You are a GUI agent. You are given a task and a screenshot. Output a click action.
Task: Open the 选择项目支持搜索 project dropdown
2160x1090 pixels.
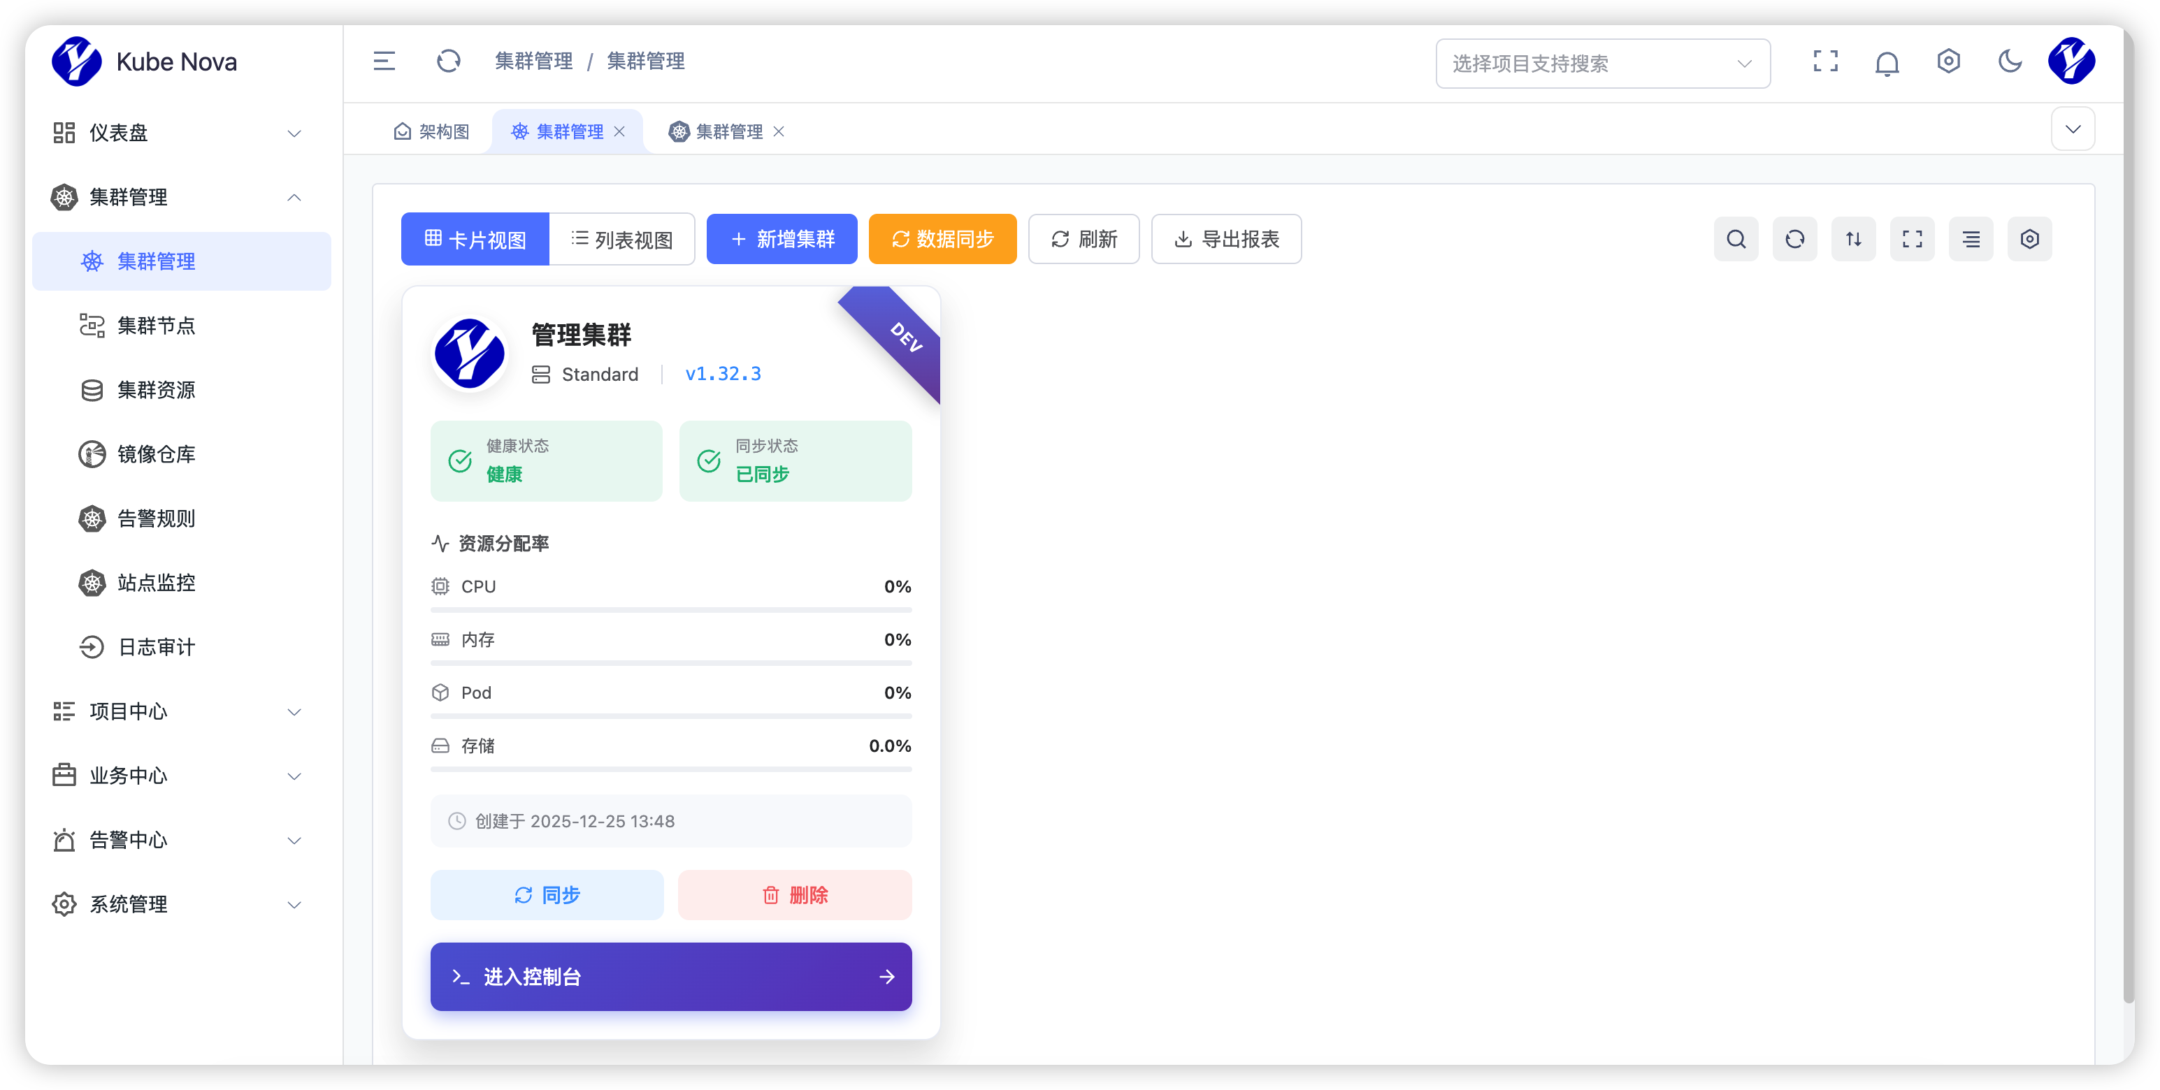tap(1601, 64)
